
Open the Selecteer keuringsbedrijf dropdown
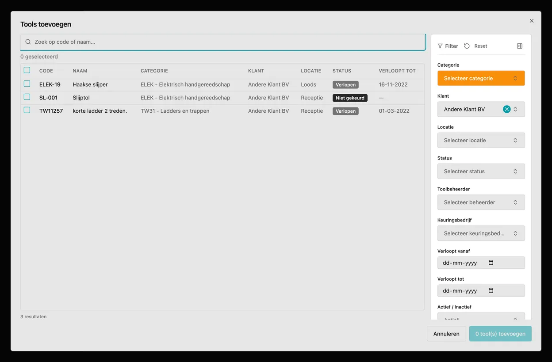tap(481, 233)
